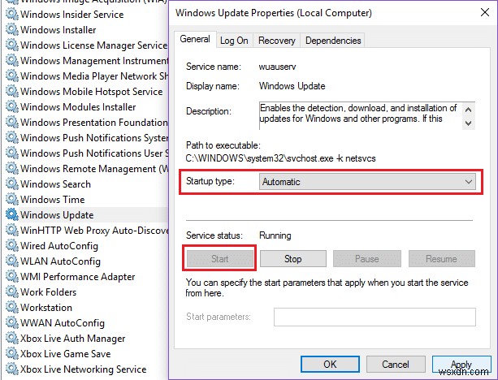Click the Apply button
Screen dimensions: 498x380
tap(461, 365)
